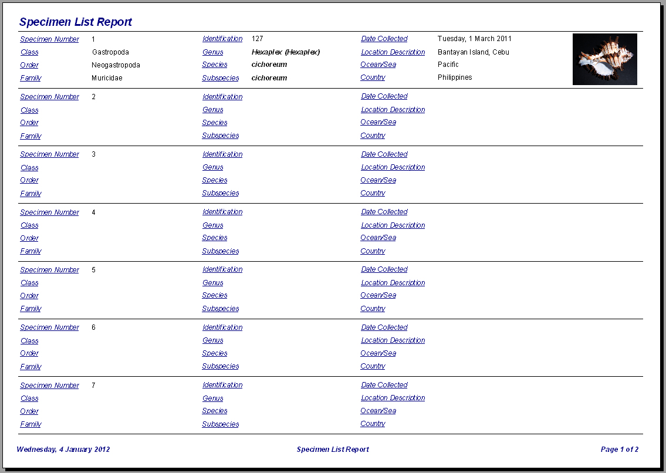Open Specimen Number link for specimen 1
This screenshot has height=473, width=666.
pyautogui.click(x=49, y=39)
